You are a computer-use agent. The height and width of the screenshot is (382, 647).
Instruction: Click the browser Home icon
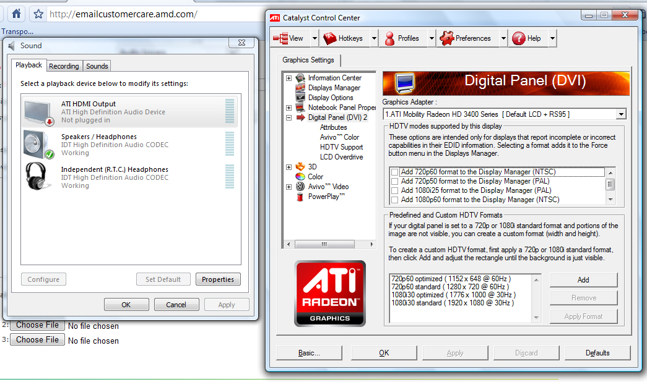(x=16, y=14)
